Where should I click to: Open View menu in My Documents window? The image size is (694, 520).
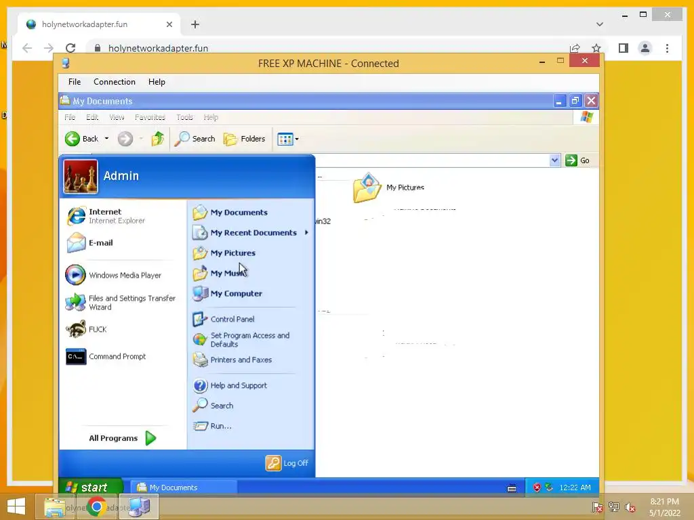tap(117, 117)
